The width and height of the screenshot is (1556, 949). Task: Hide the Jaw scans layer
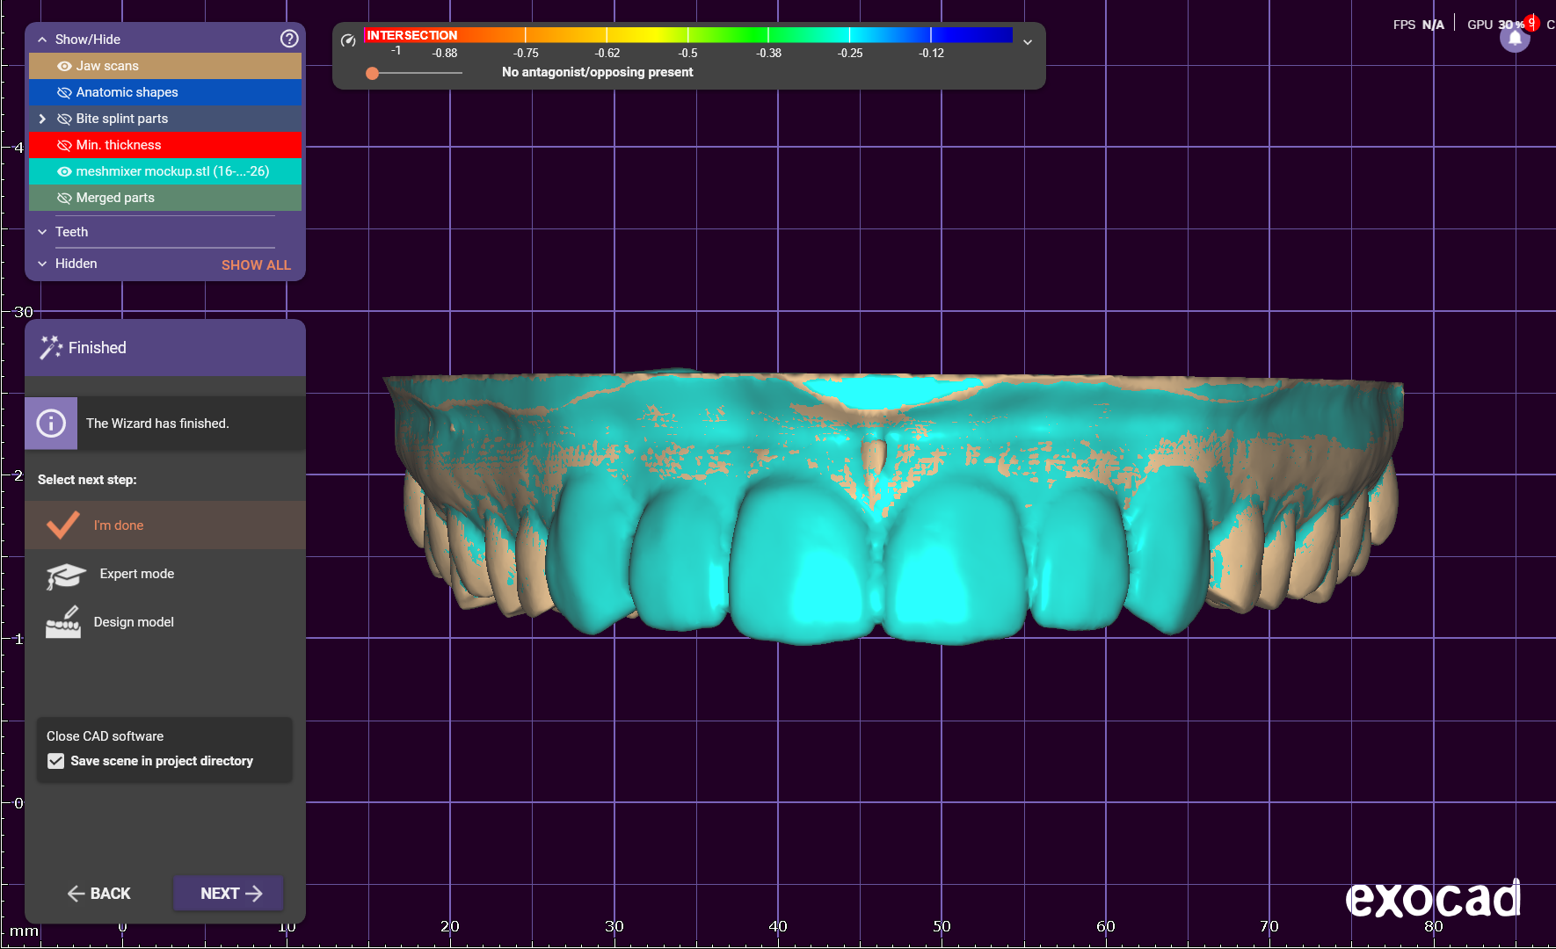tap(64, 66)
